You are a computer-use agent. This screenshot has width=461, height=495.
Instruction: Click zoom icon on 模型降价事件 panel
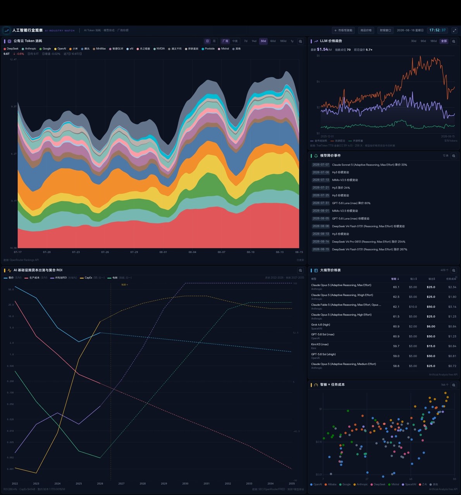pos(454,155)
